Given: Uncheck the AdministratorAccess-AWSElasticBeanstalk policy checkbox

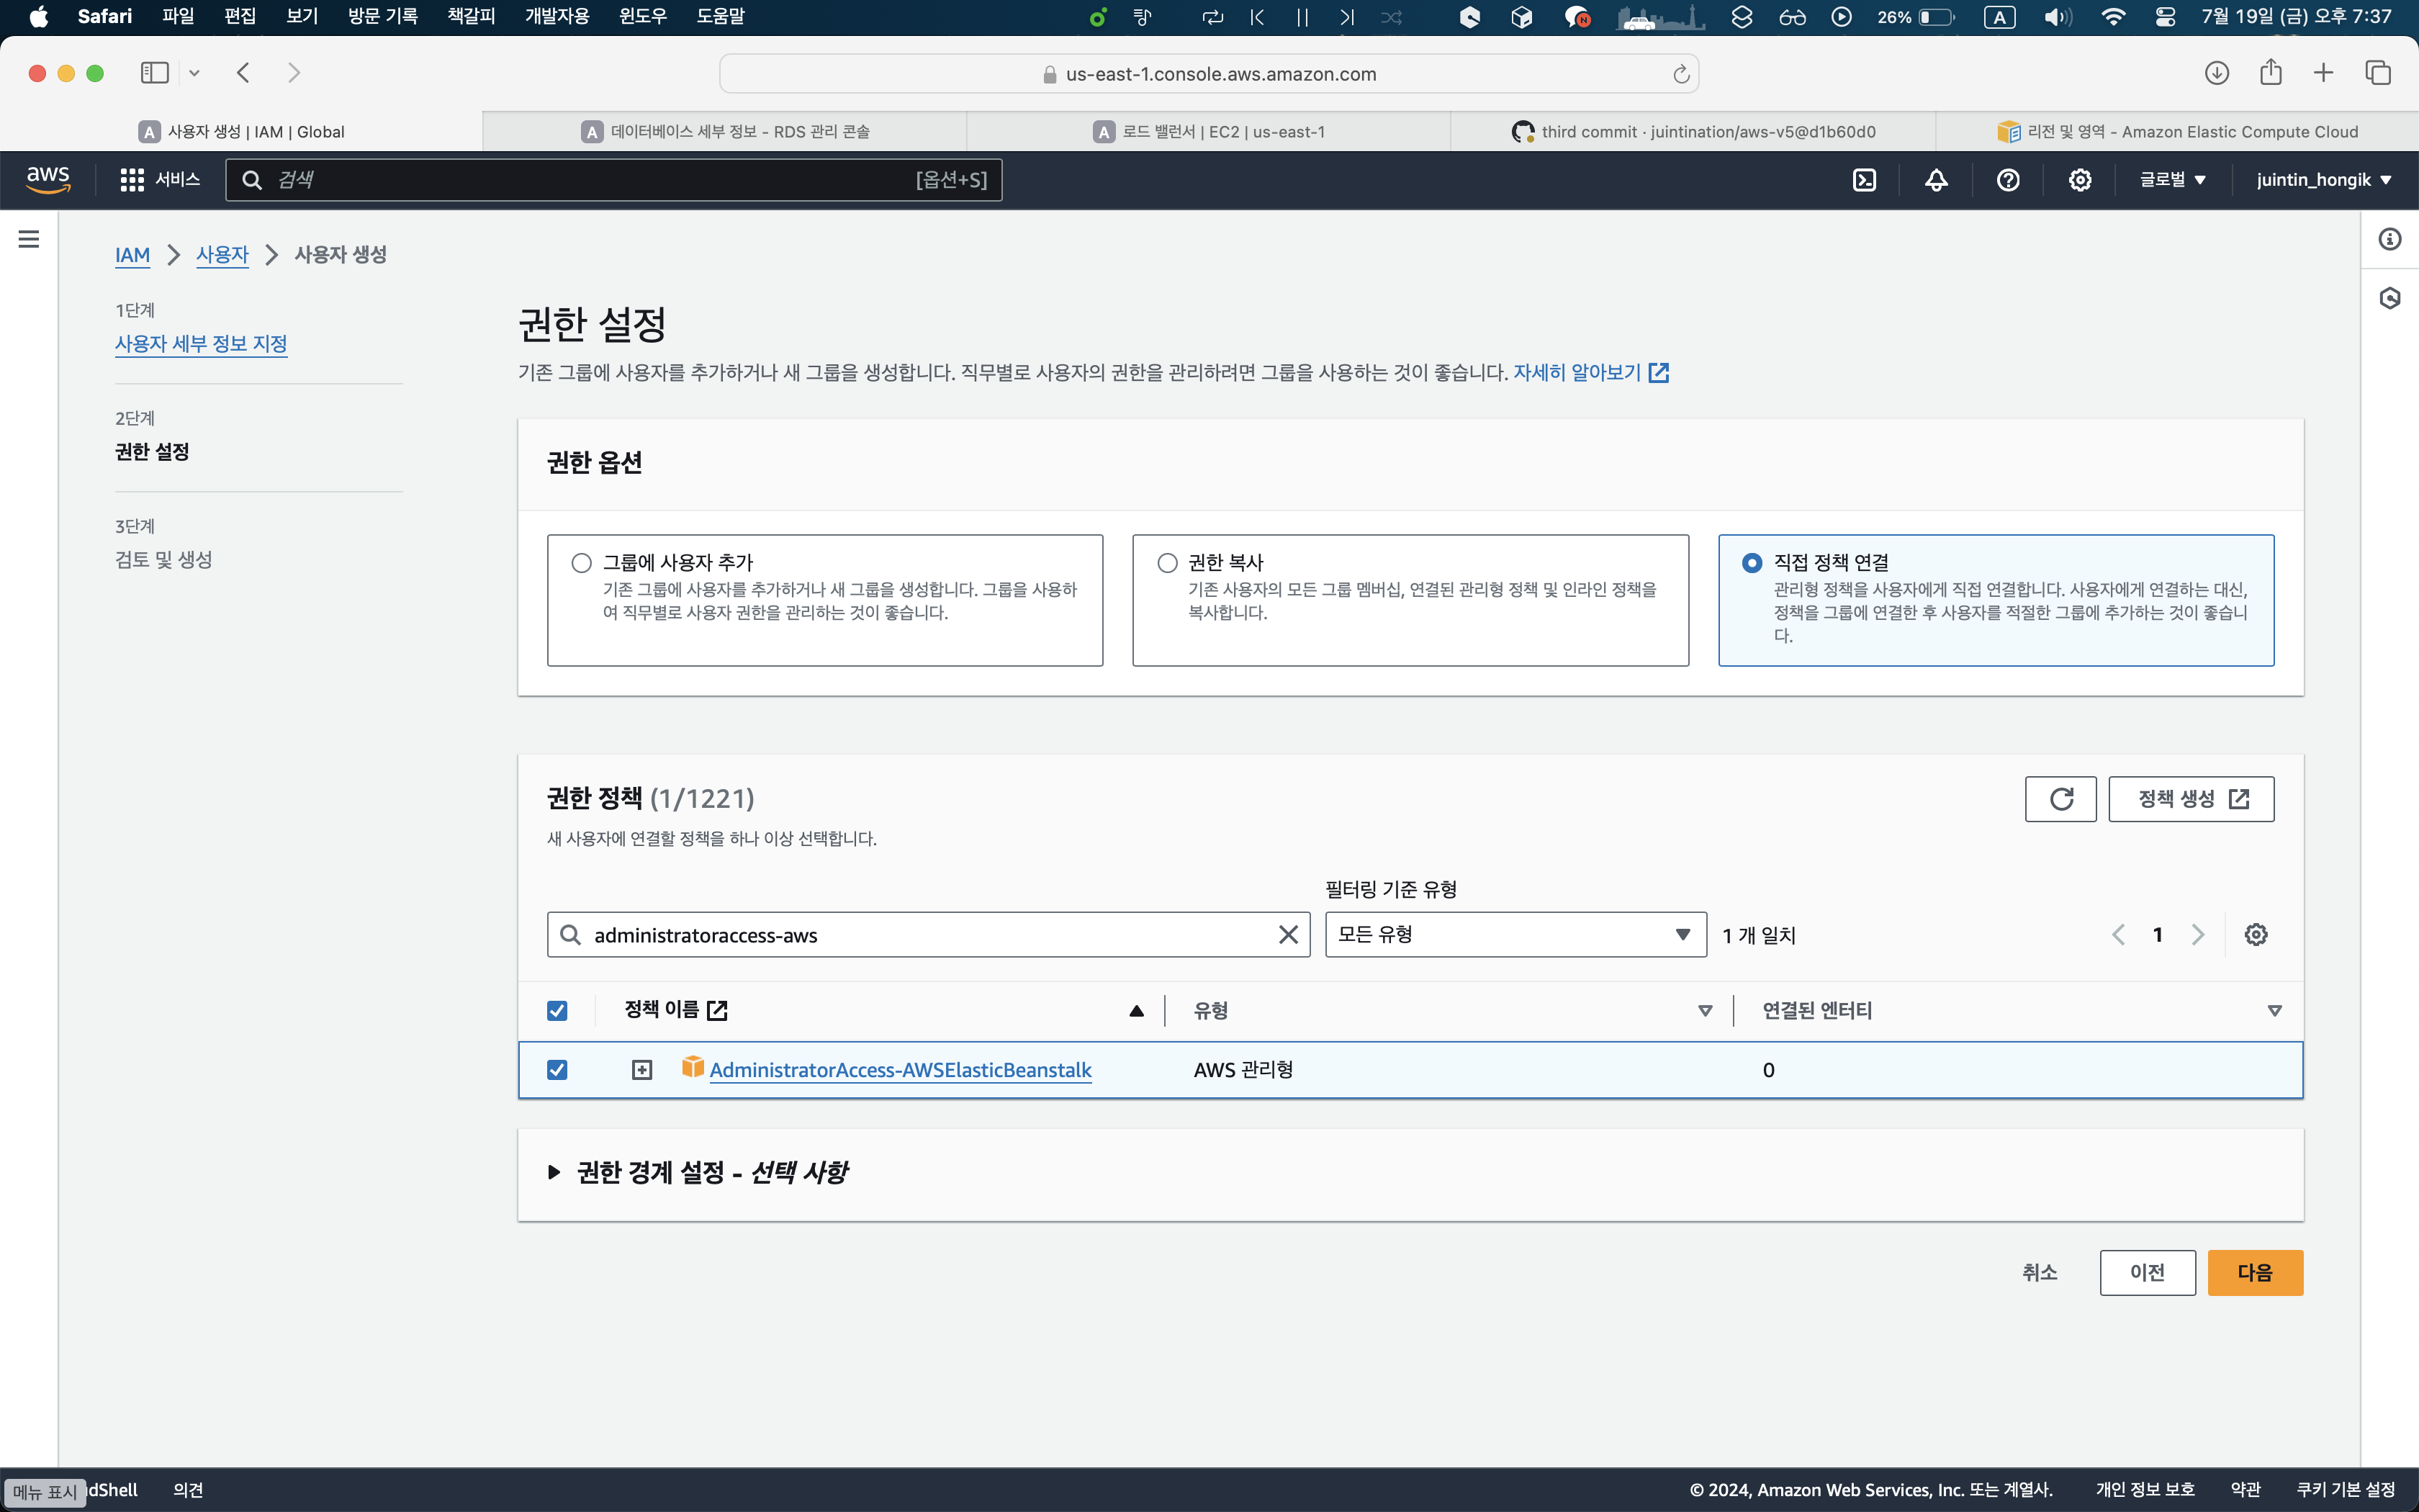Looking at the screenshot, I should pyautogui.click(x=558, y=1070).
